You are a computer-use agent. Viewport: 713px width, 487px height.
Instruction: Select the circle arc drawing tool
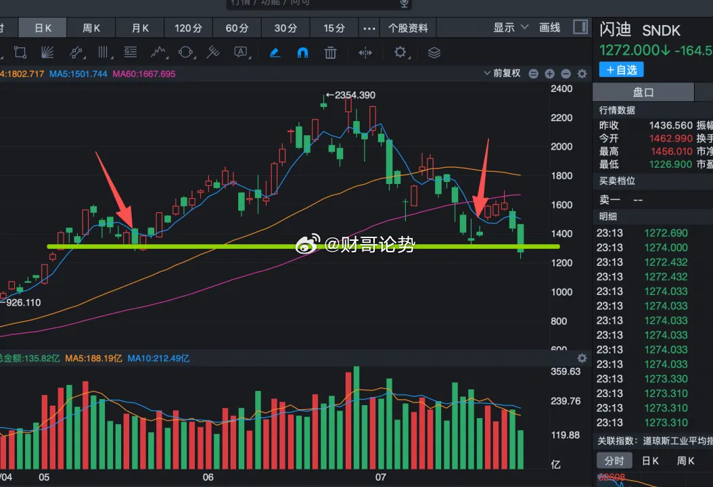coord(185,52)
